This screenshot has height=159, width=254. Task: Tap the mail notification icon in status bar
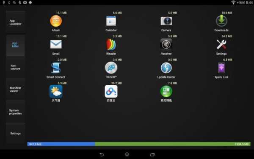click(x=25, y=3)
